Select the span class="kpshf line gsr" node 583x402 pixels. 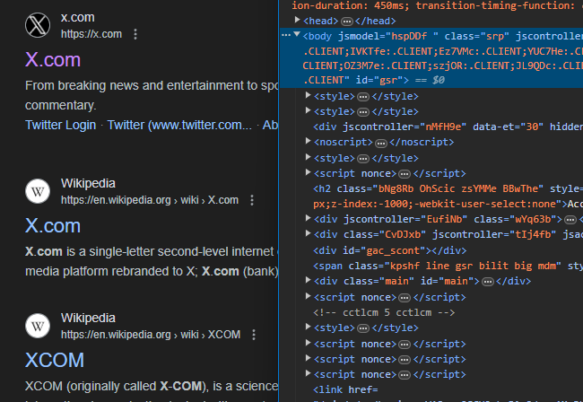tap(448, 267)
